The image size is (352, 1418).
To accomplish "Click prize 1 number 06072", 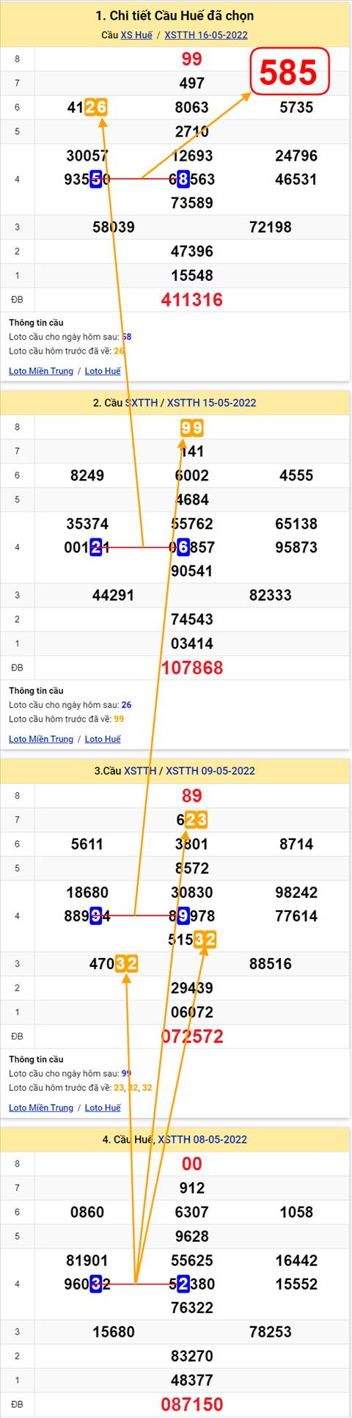I will point(191,1013).
